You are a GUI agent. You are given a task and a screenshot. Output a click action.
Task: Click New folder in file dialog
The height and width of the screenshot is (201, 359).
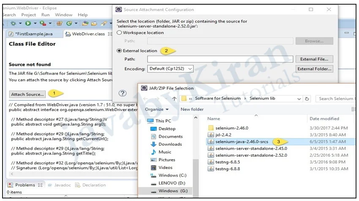(x=192, y=109)
